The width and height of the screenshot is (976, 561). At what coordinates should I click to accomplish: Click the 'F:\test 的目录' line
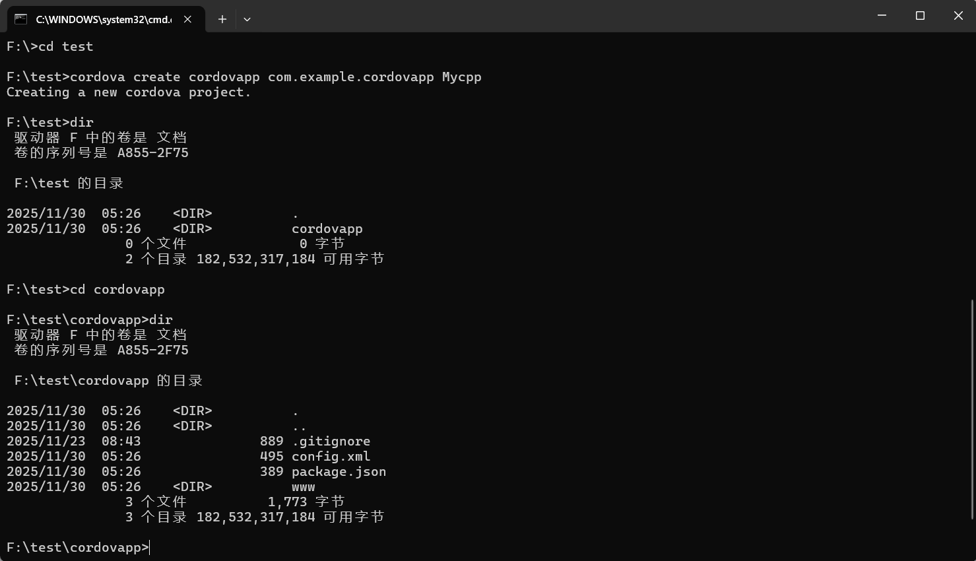click(69, 183)
